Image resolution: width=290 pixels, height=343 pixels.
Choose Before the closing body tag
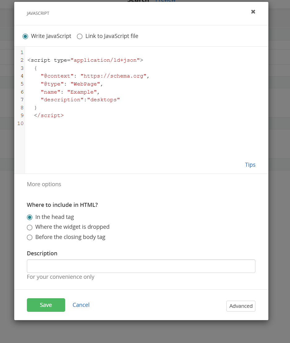30,237
